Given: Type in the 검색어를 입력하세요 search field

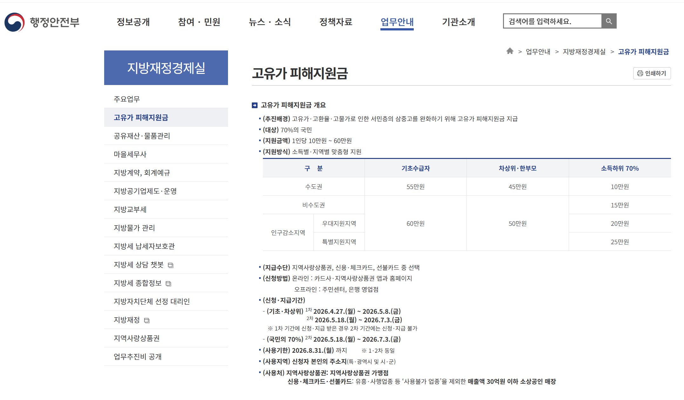Looking at the screenshot, I should pos(553,21).
